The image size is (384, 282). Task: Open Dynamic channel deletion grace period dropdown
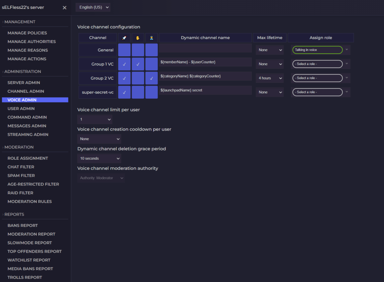pos(99,158)
